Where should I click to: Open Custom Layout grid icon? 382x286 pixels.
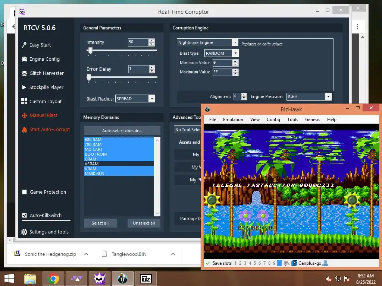pyautogui.click(x=24, y=101)
